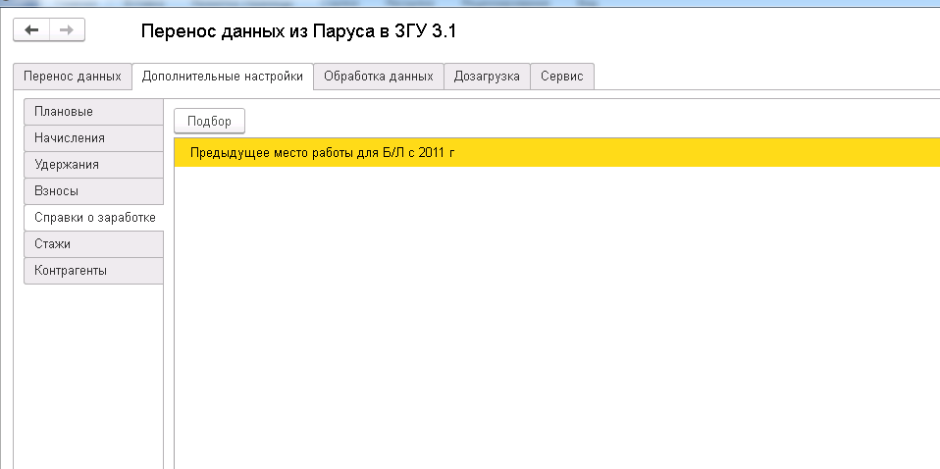This screenshot has height=469, width=940.
Task: Click the blank area below the Контрагенты side tab
Action: click(x=93, y=373)
